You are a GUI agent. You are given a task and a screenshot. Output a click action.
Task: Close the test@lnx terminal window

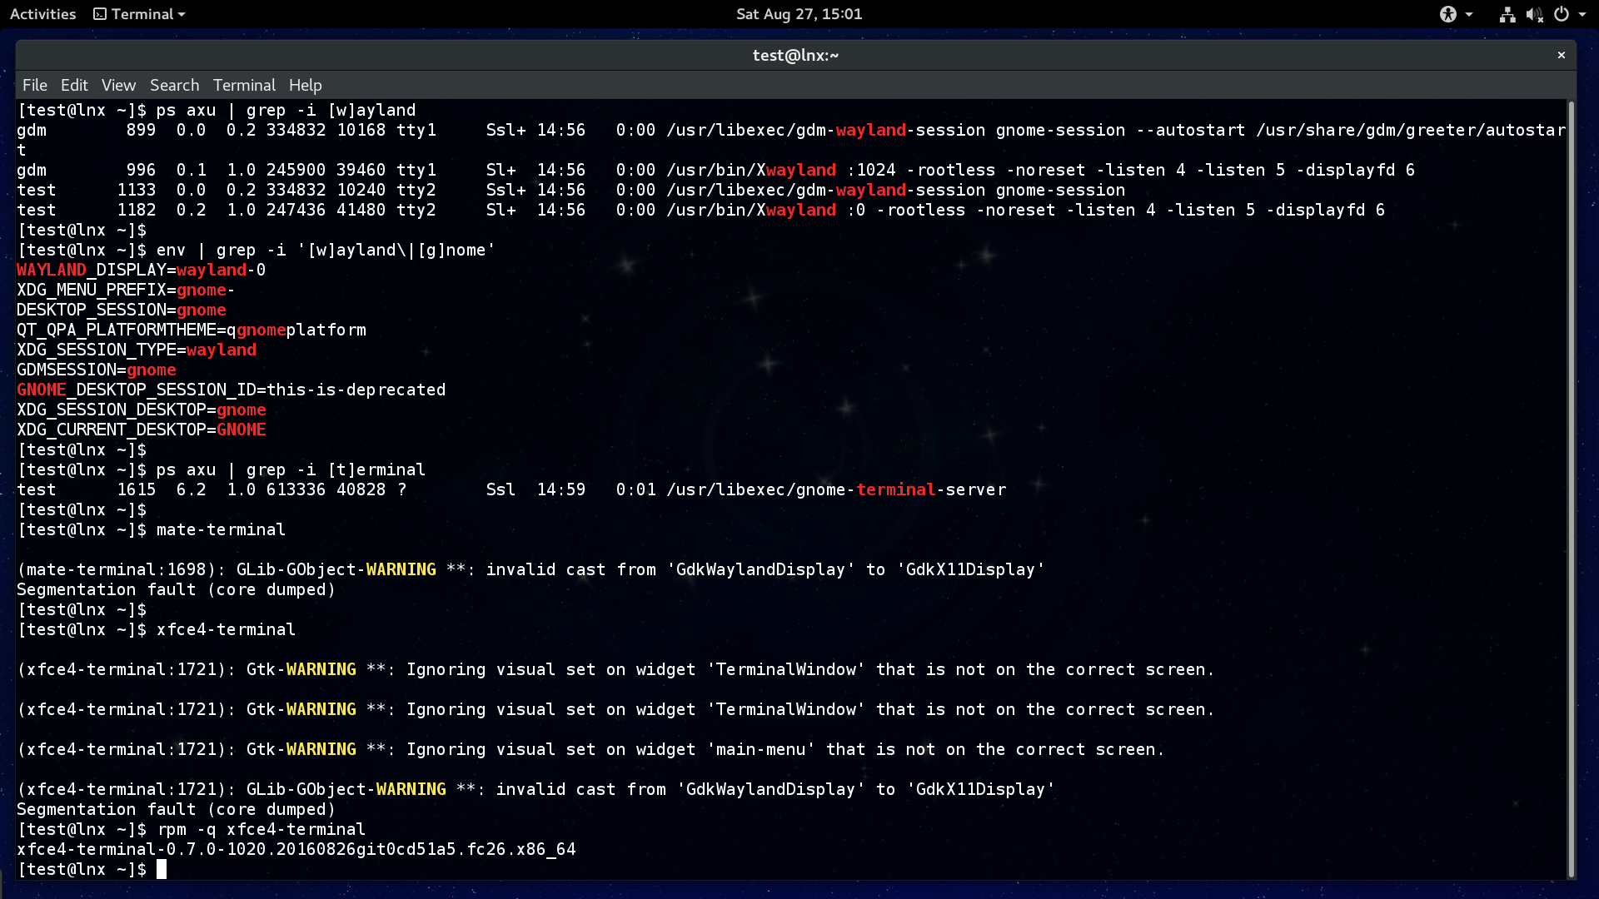pos(1562,55)
